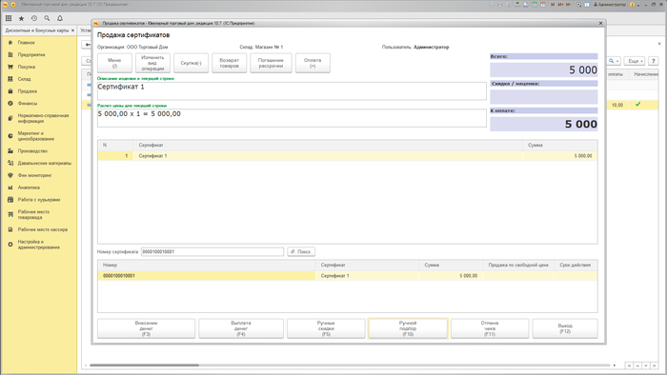Switch to Дисконтные и бонусные карты tab
The width and height of the screenshot is (667, 375).
pyautogui.click(x=40, y=30)
